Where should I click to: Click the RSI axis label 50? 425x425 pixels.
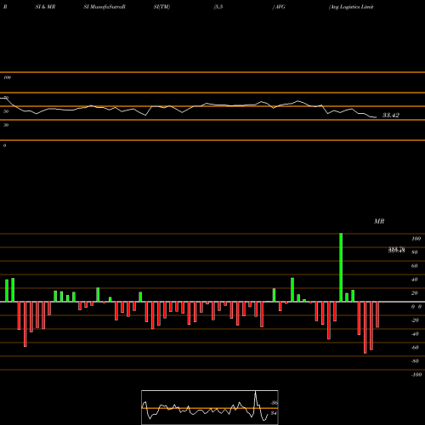[x=6, y=111]
